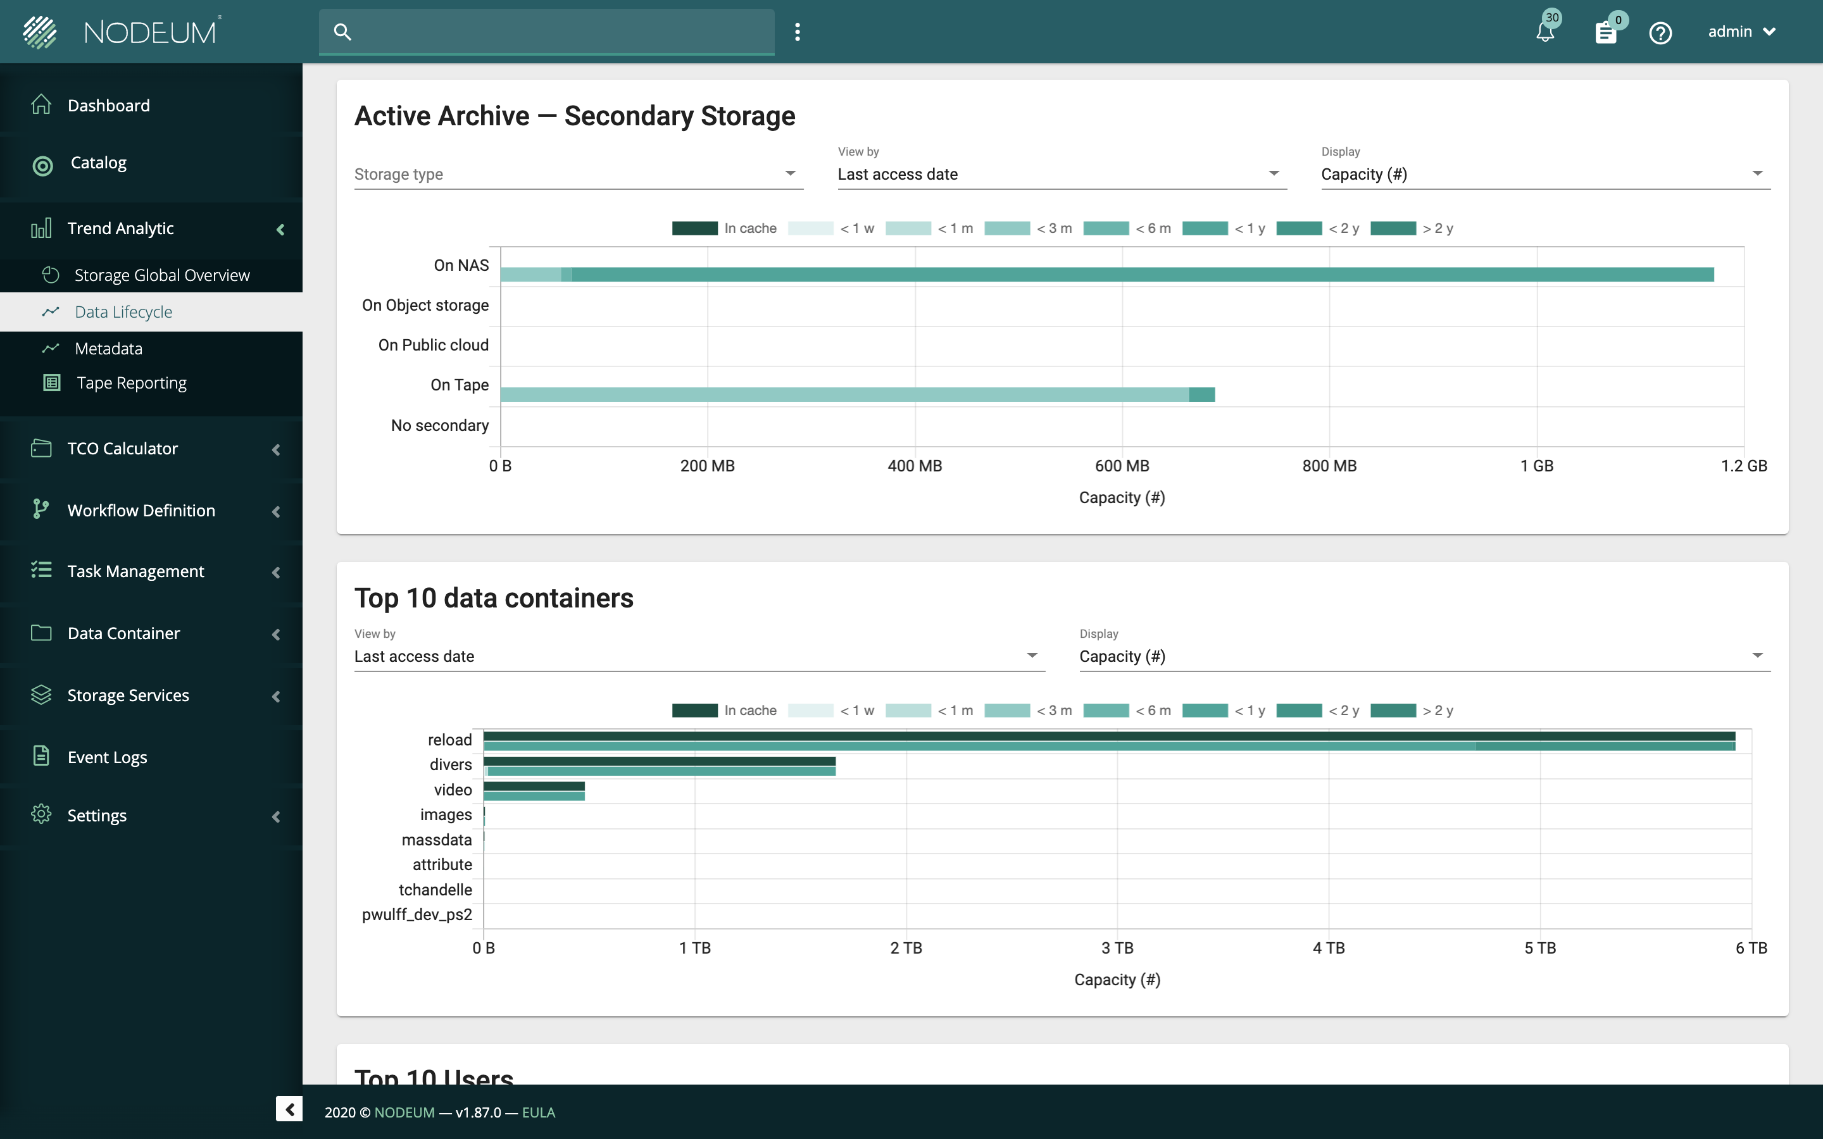Open Storage Global Overview menu item

(161, 275)
